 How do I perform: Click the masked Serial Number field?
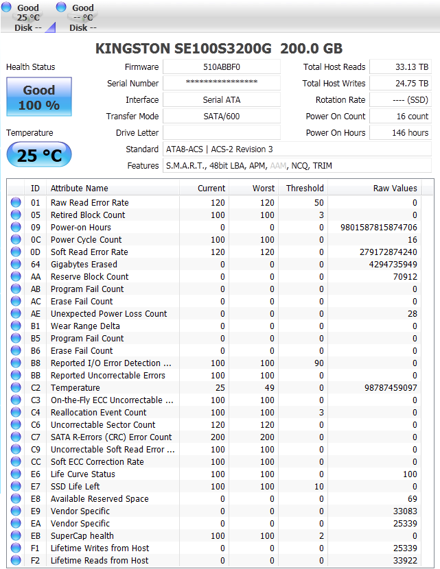tap(222, 84)
